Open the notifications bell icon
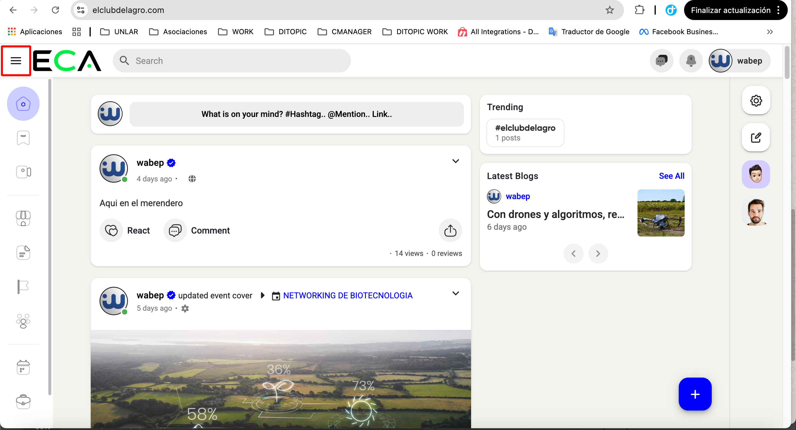 pos(691,61)
